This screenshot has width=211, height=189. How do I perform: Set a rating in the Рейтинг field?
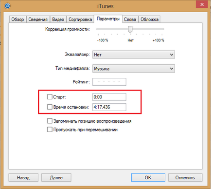[109, 82]
